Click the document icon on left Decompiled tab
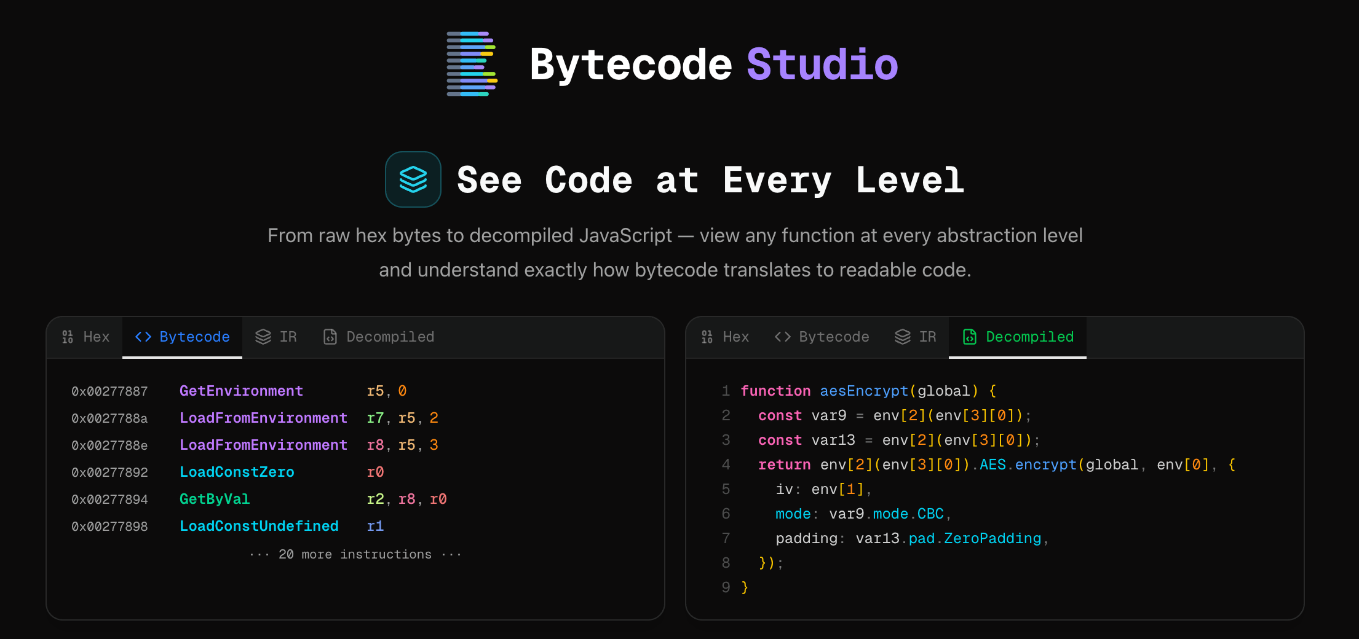 tap(331, 337)
